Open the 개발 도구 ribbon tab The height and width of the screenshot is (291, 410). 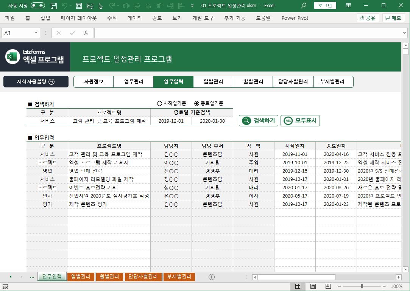coord(203,18)
